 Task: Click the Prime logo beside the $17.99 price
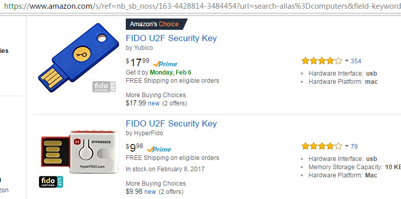[165, 64]
